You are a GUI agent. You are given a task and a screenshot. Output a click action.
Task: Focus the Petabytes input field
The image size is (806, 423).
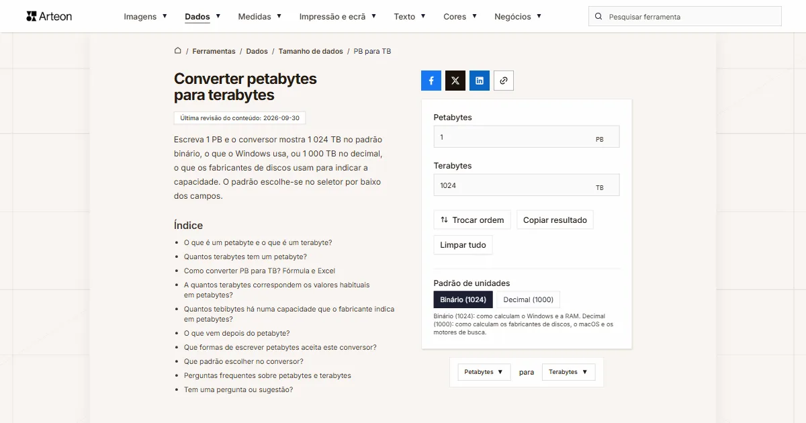pyautogui.click(x=527, y=137)
